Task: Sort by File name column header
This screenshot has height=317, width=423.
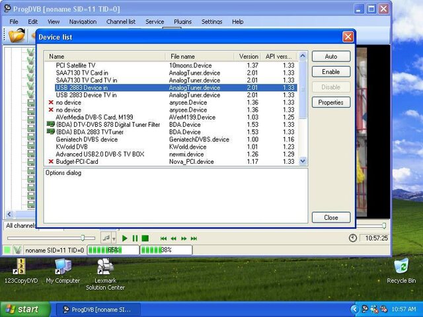Action: coord(200,56)
